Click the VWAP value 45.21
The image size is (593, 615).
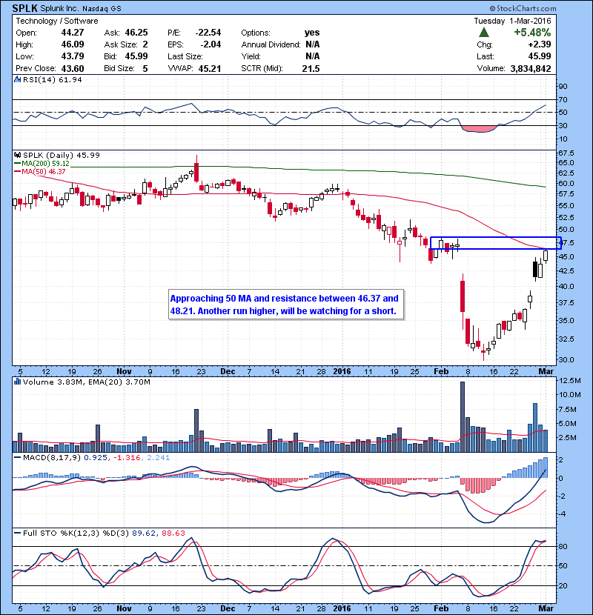[210, 68]
